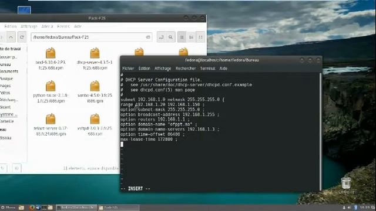Image resolution: width=376 pixels, height=211 pixels.
Task: Click the Bluetooth icon in system tray
Action: (x=355, y=207)
